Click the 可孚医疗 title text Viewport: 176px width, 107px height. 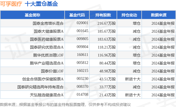tap(11, 4)
